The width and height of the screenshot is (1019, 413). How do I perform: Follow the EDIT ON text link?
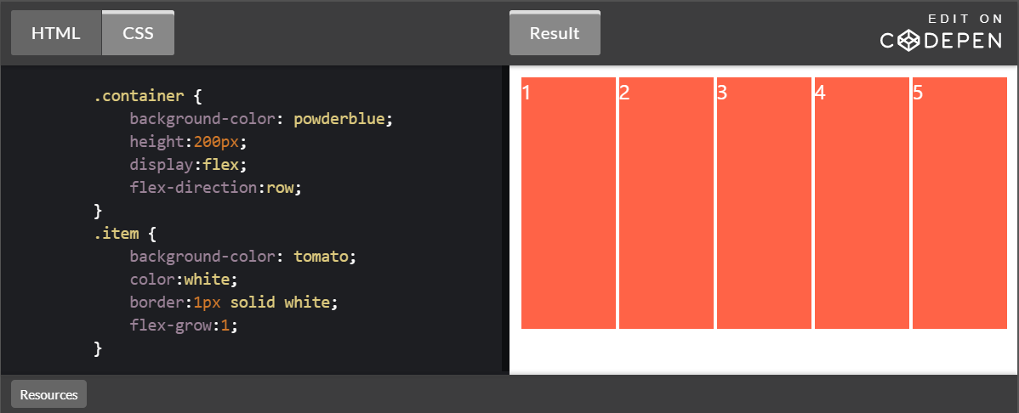965,18
